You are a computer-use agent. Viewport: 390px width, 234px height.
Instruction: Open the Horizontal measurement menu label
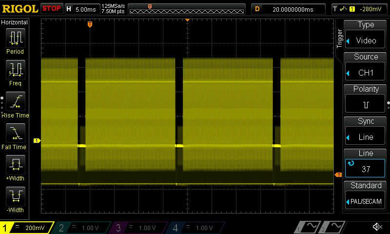(15, 22)
